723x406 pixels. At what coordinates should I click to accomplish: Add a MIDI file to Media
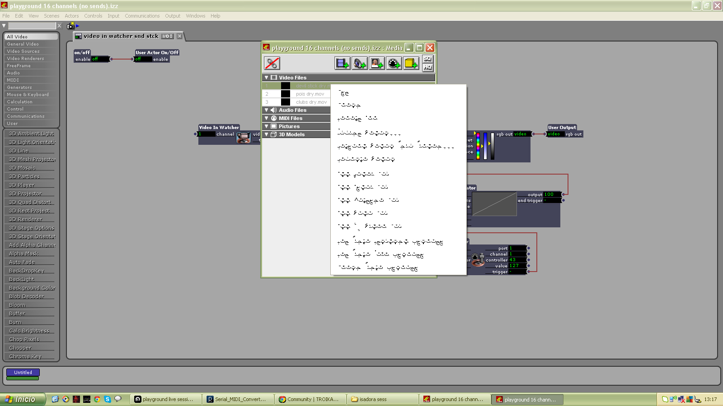click(x=394, y=63)
